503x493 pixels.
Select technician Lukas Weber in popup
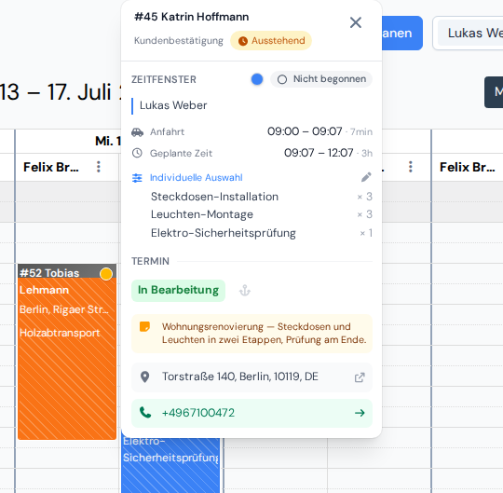point(173,105)
